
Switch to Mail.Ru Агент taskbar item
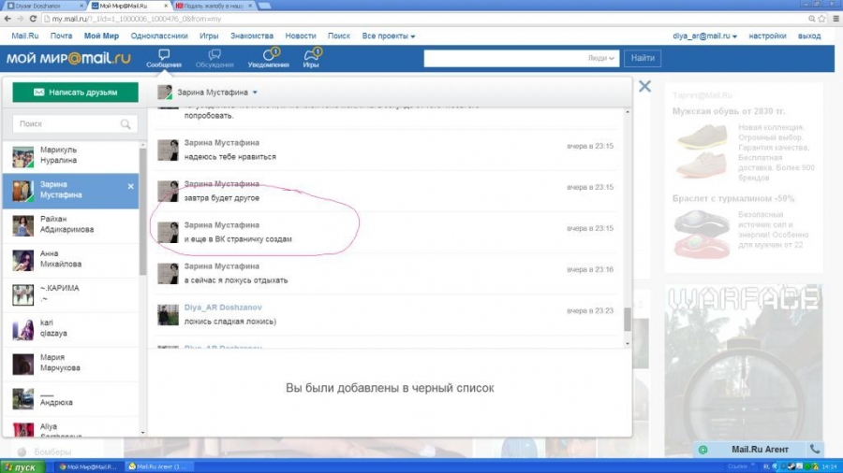click(159, 466)
